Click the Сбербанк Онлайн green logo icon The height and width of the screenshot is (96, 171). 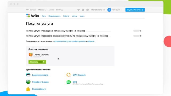[28, 82]
